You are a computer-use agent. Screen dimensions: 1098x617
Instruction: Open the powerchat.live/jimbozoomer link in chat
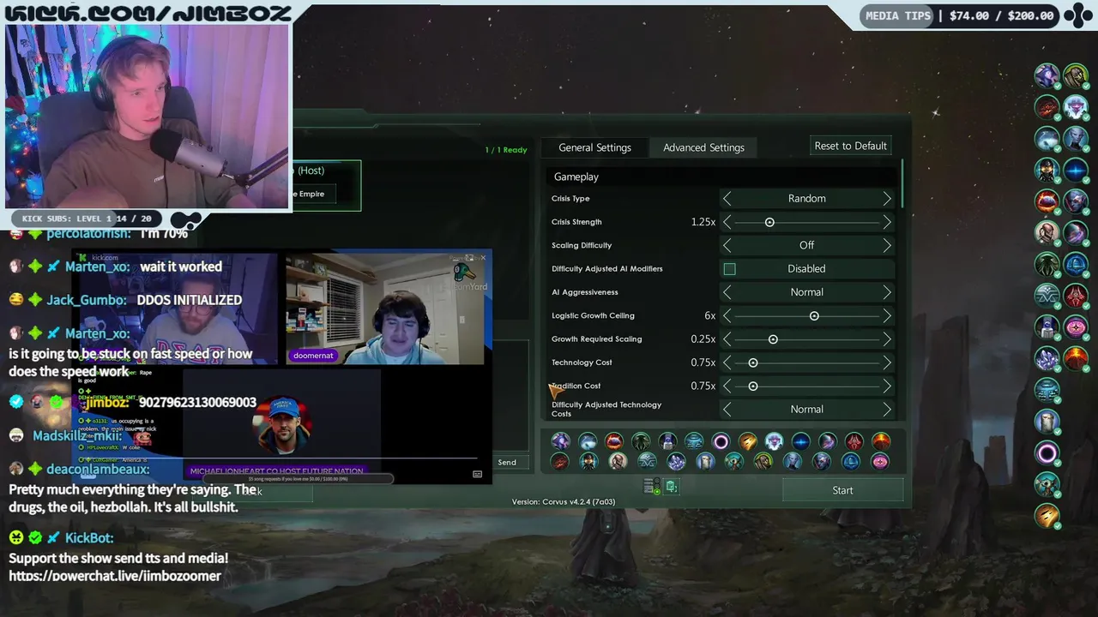pos(115,576)
